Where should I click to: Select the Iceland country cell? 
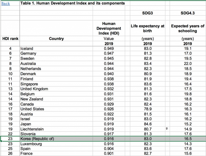pos(27,49)
